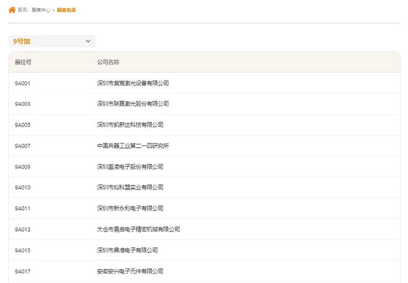This screenshot has height=283, width=408.
Task: Click the chevron arrow in the 9号馆 selector
Action: tap(88, 41)
